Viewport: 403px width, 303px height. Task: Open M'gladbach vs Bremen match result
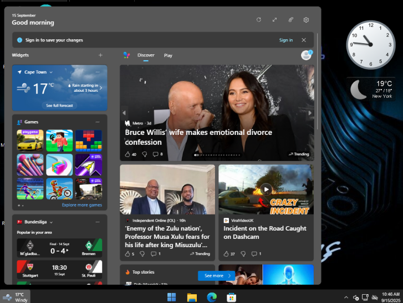(59, 248)
